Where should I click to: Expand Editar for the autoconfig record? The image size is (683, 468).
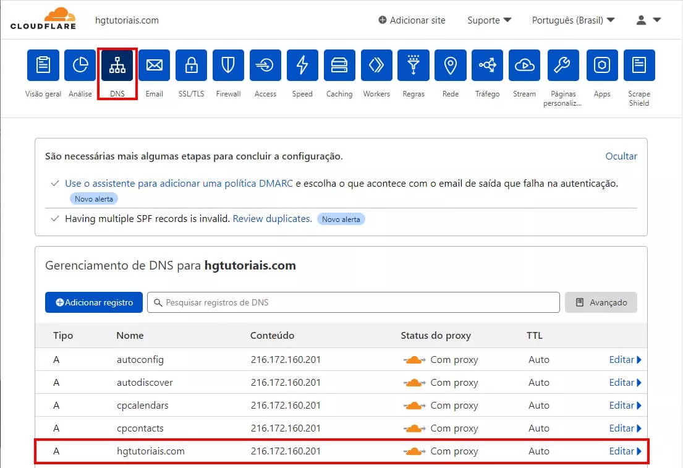[x=625, y=359]
